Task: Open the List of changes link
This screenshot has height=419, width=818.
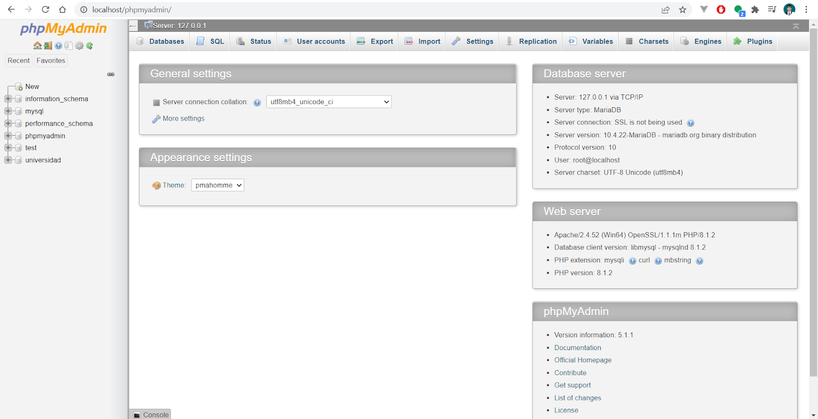Action: 578,398
